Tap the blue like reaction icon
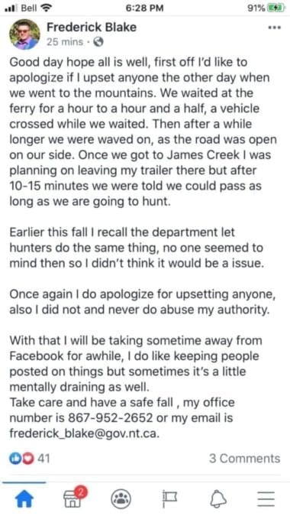This screenshot has height=516, width=290. coord(14,459)
